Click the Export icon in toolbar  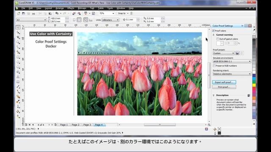coord(79,14)
